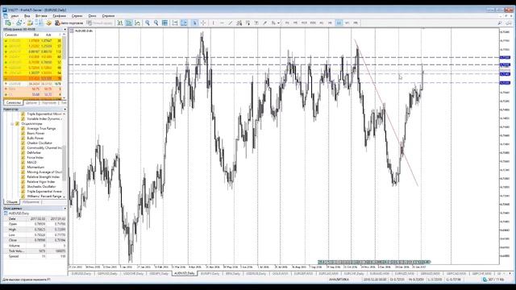
Task: Open the File menu
Action: (x=15, y=16)
